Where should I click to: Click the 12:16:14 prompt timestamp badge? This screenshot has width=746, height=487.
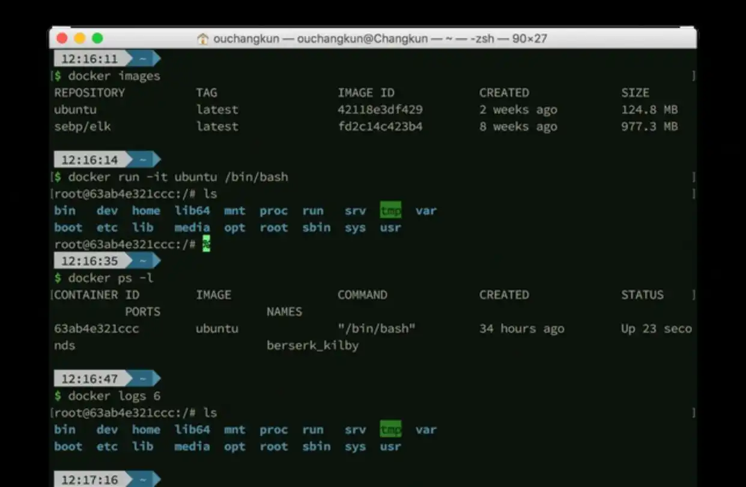tap(89, 160)
